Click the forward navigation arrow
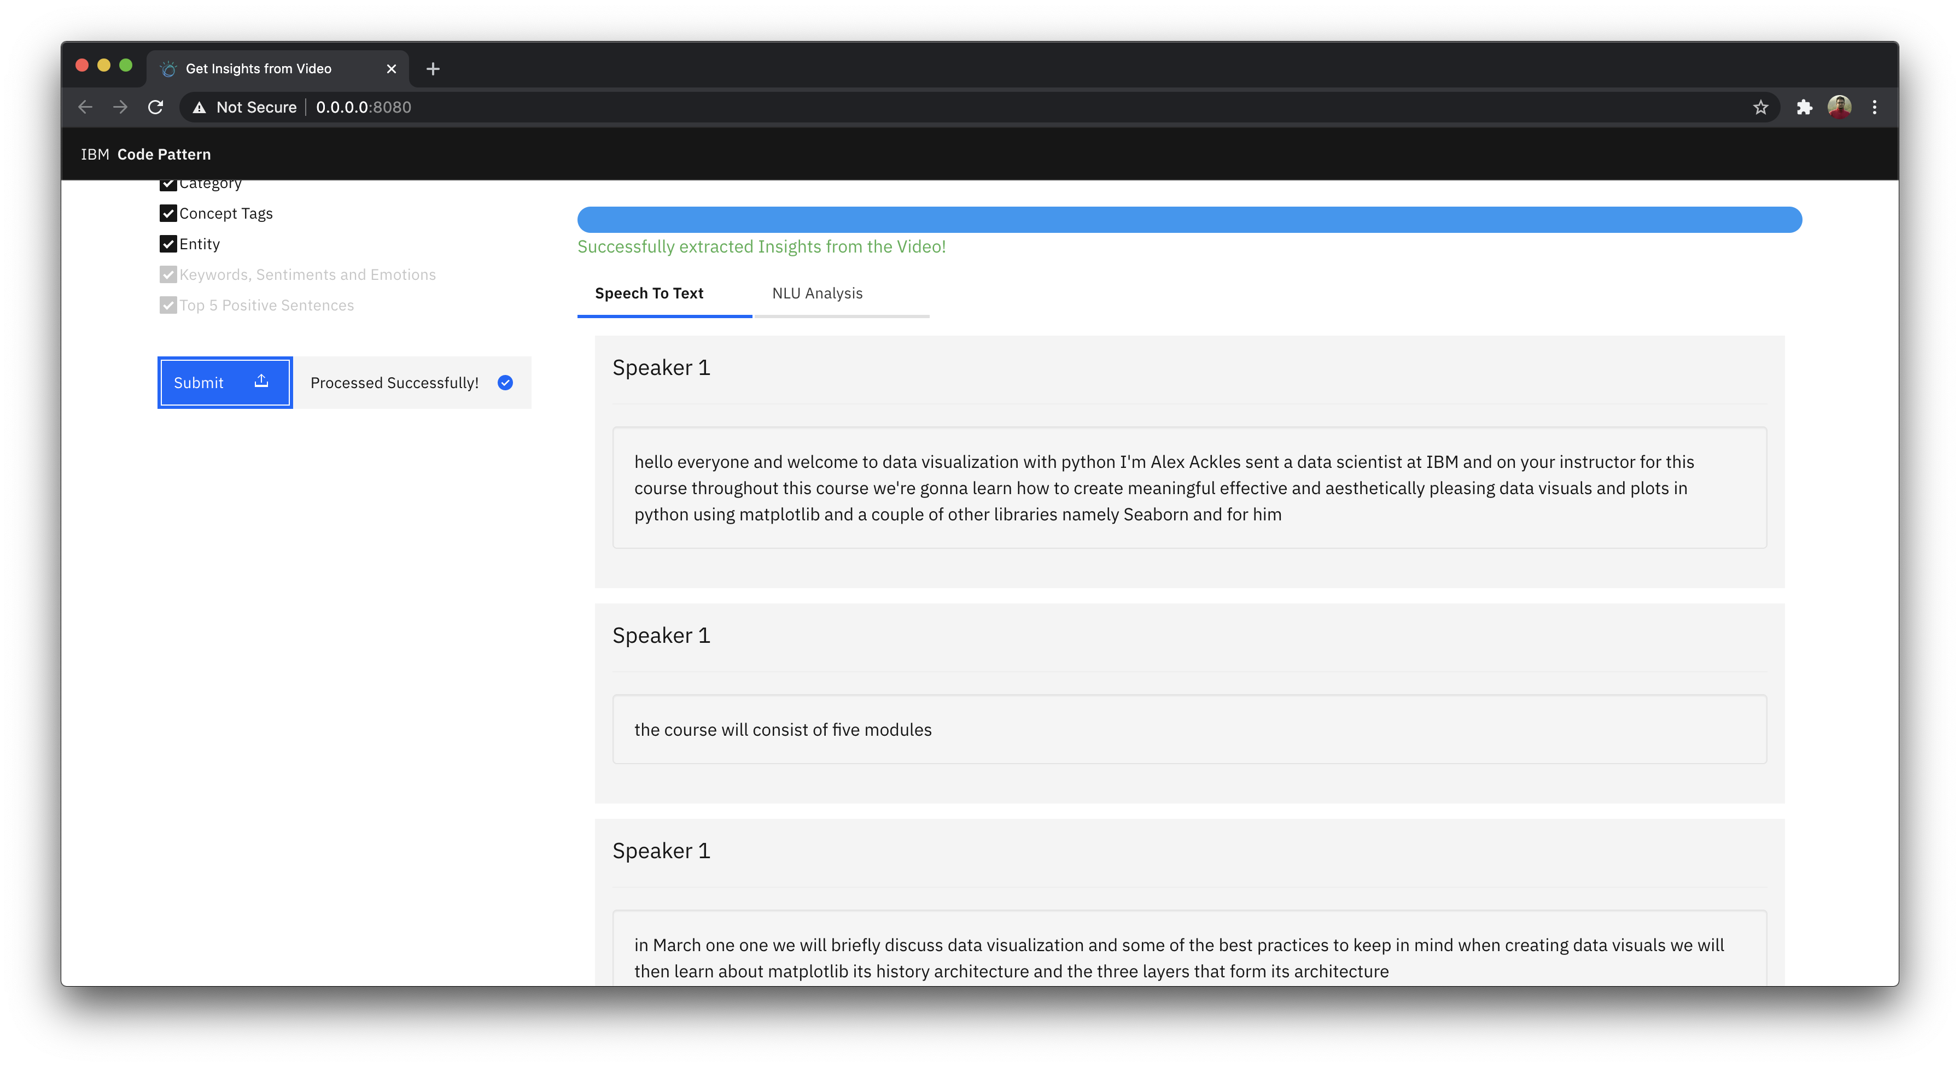Viewport: 1960px width, 1067px height. (120, 107)
